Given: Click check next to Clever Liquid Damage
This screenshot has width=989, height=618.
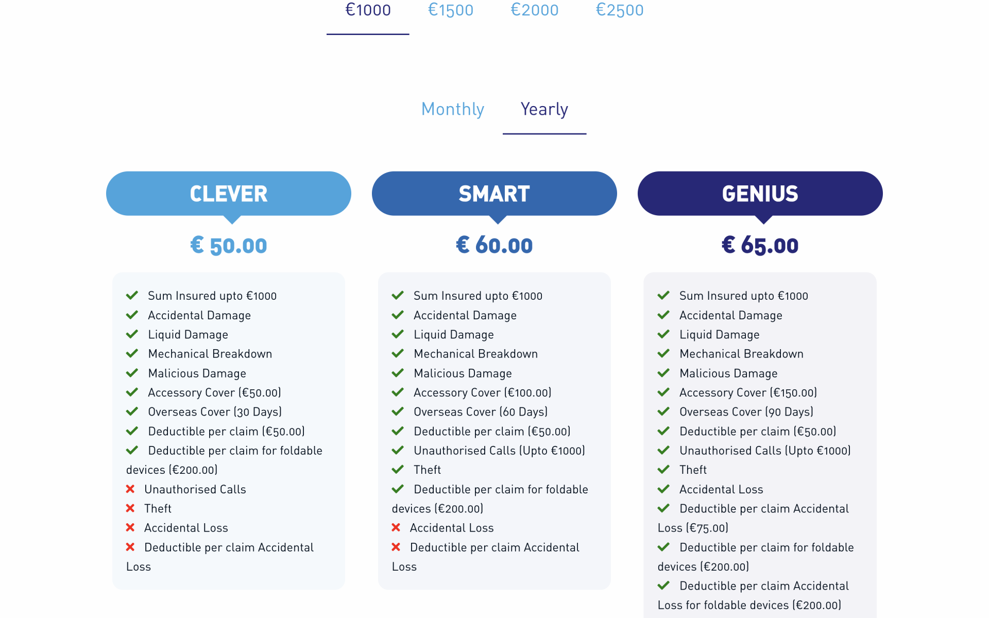Looking at the screenshot, I should coord(132,334).
